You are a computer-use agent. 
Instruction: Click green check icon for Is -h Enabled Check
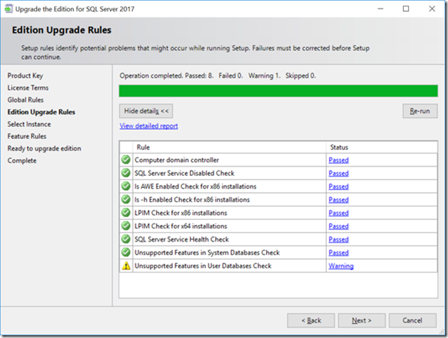tap(126, 200)
